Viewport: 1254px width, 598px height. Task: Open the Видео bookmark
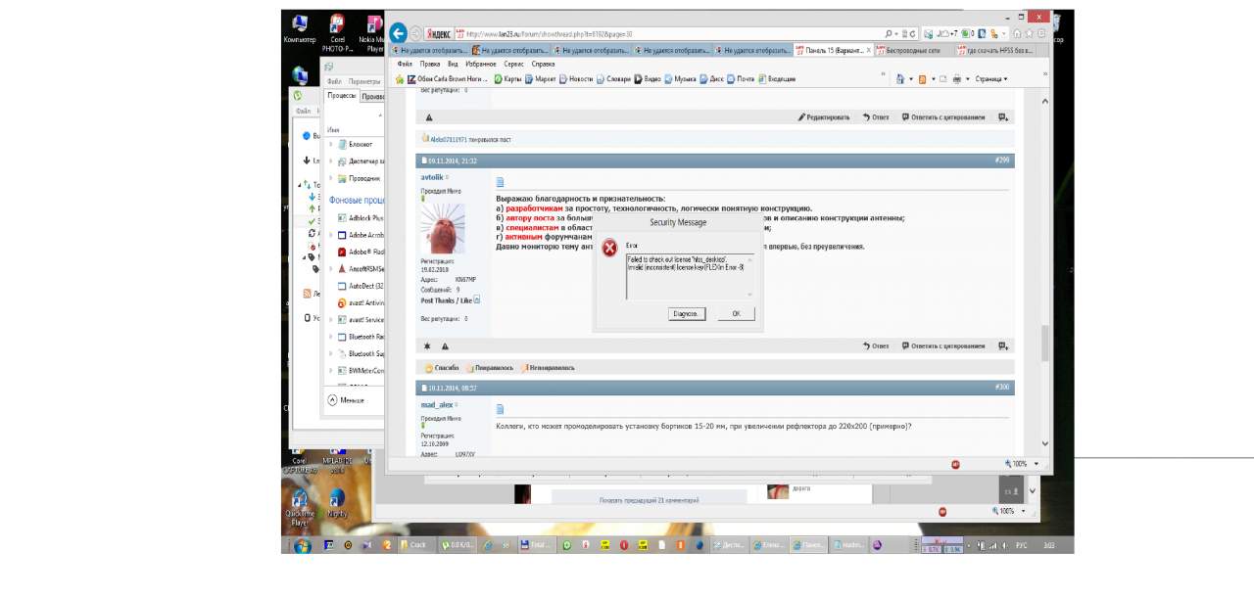[648, 79]
